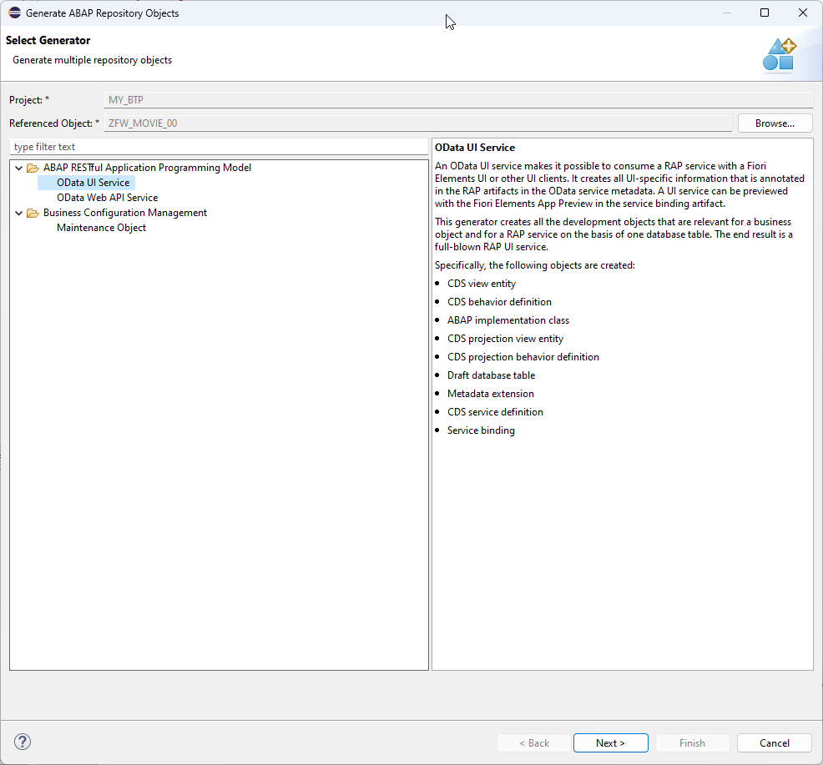Click 'CDS view entity' bullet text
Viewport: 823px width, 765px height.
(482, 284)
